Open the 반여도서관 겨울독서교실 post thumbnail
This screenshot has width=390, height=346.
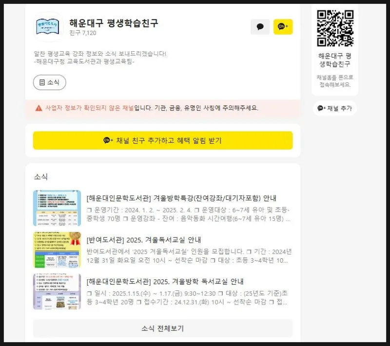57,250
